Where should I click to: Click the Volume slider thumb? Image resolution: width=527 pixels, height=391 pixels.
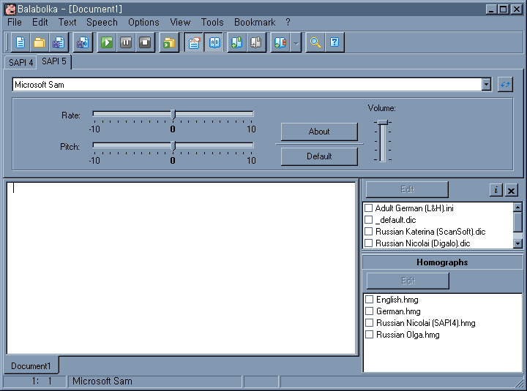(x=383, y=122)
